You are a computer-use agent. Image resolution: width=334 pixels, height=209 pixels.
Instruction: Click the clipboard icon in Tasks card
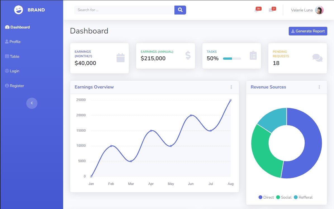tap(253, 56)
